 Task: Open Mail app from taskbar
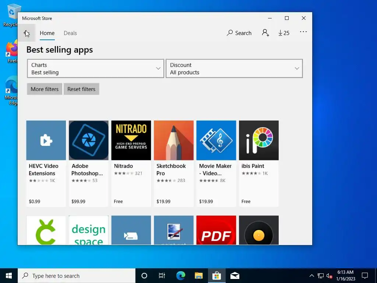pos(235,276)
